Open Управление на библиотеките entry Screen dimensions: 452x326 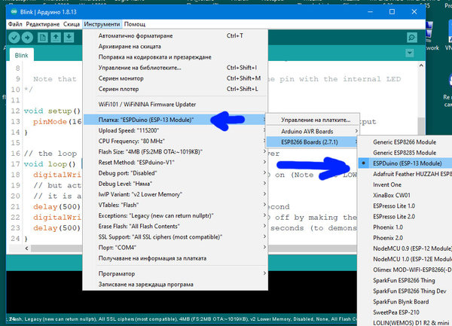pyautogui.click(x=176, y=68)
